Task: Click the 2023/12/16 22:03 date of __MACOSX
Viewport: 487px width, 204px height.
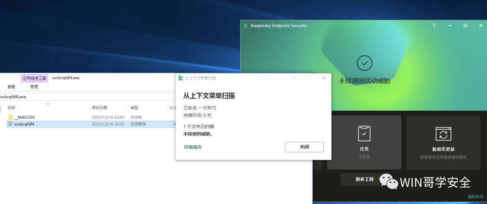Action: (x=108, y=118)
